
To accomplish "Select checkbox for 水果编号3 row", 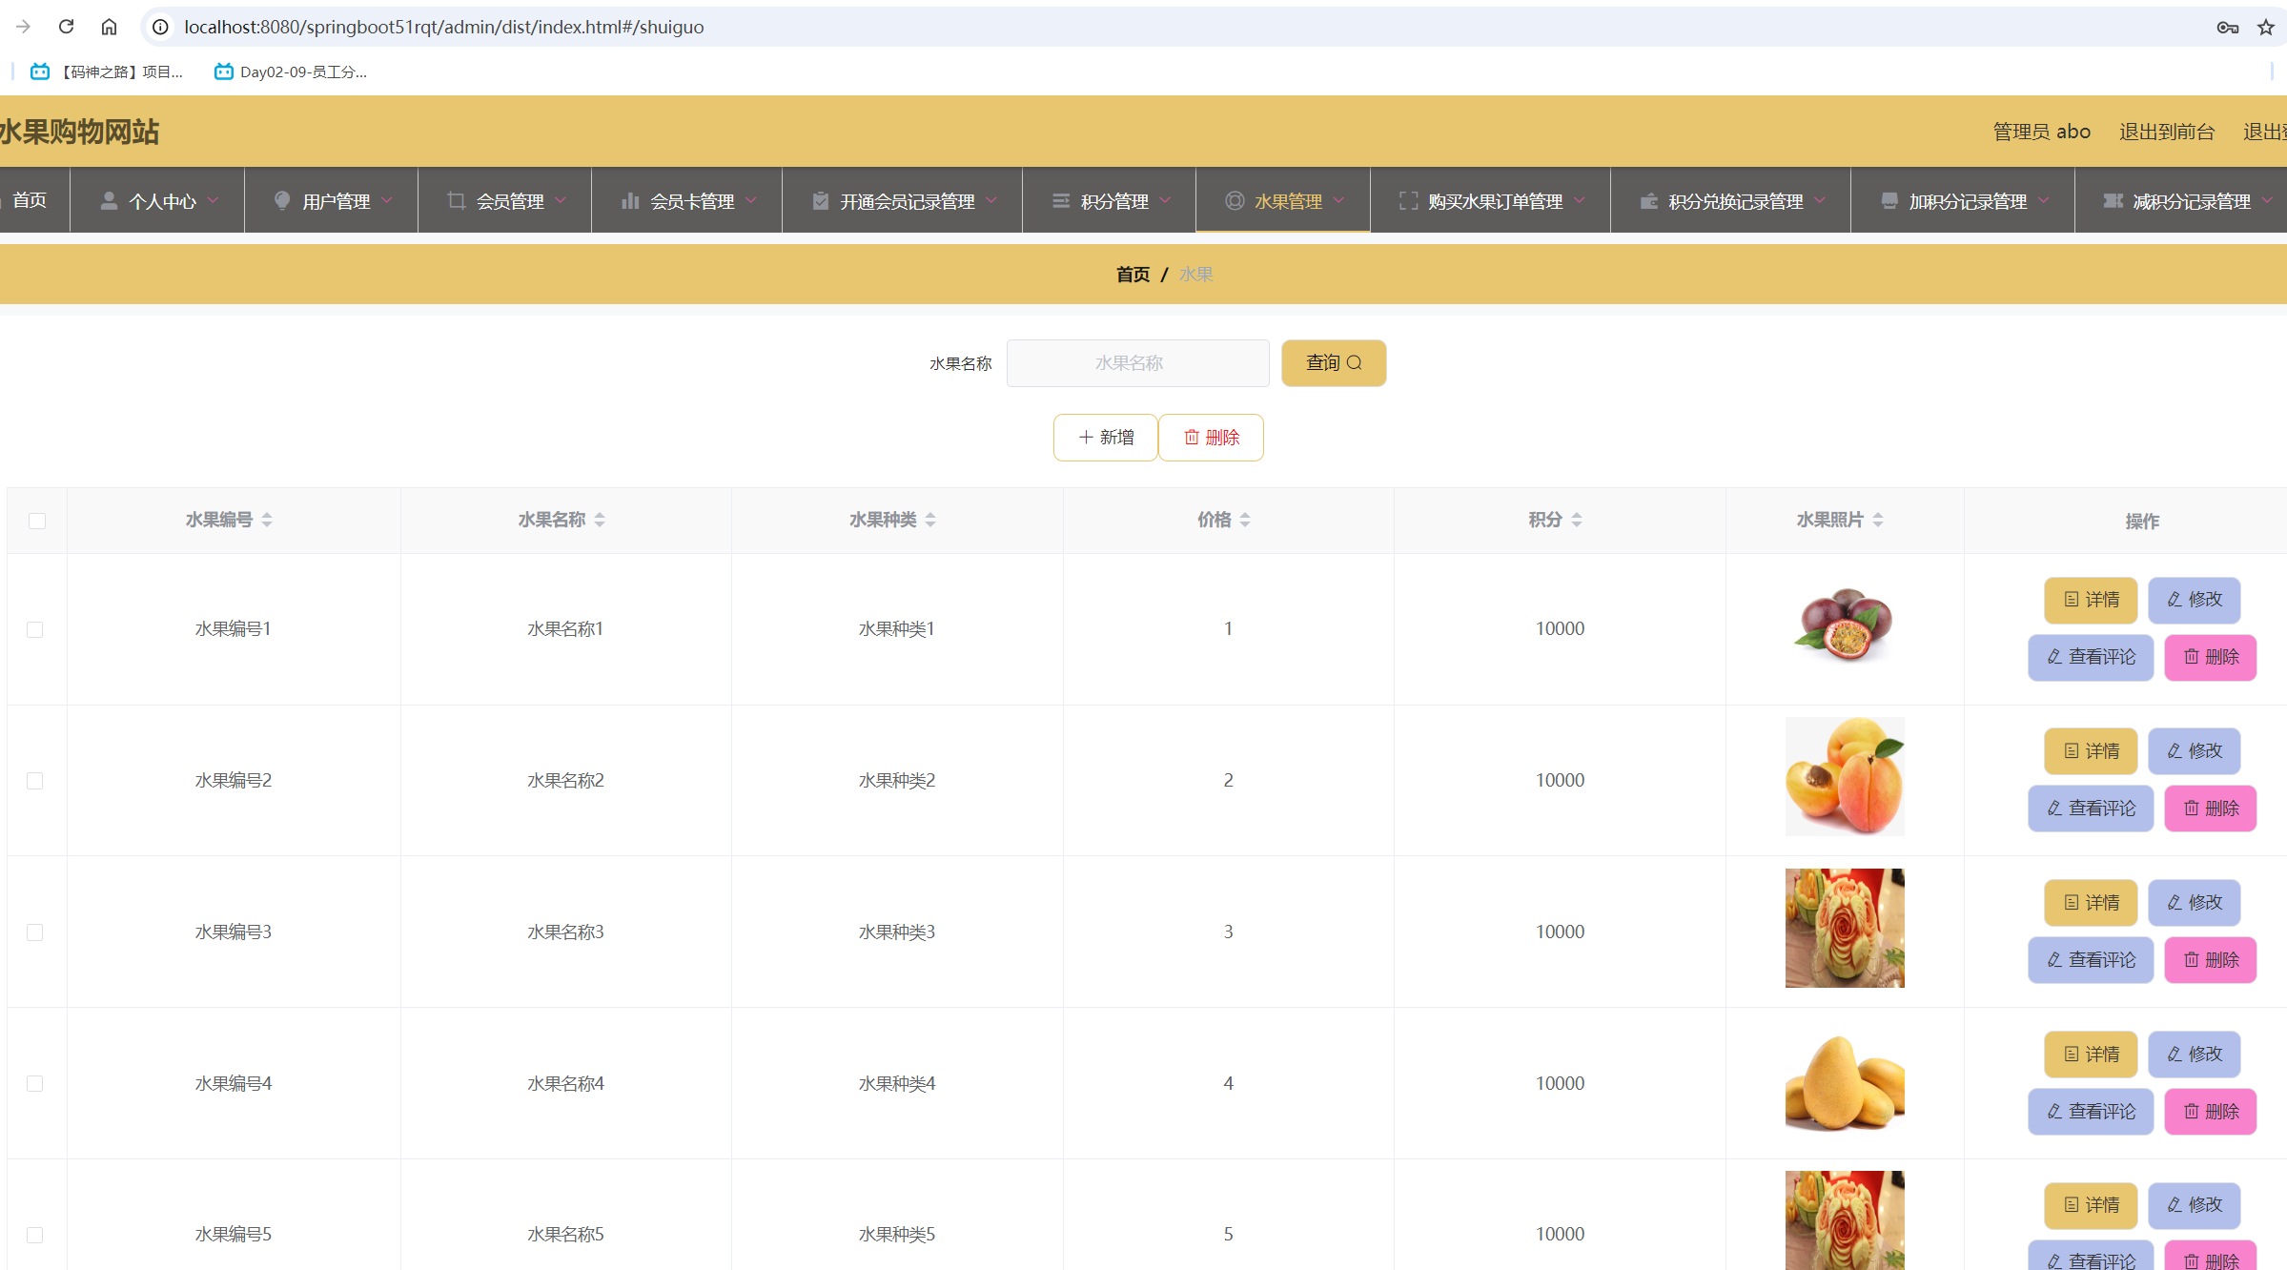I will (x=35, y=932).
